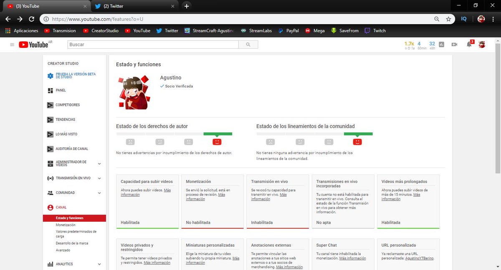Expand Analytics chevron

click(99, 264)
